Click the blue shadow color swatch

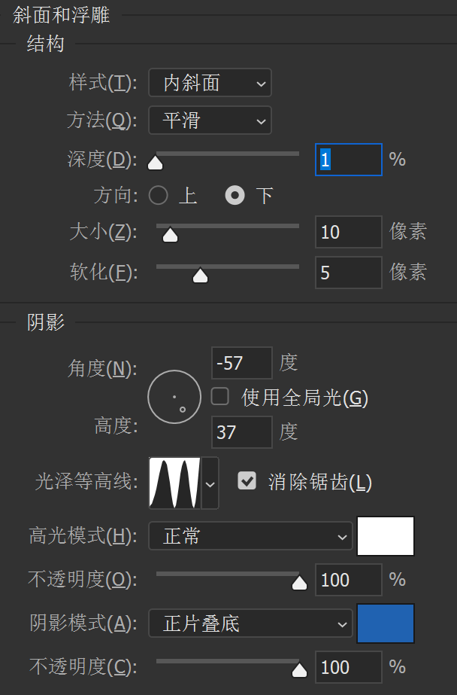point(386,623)
